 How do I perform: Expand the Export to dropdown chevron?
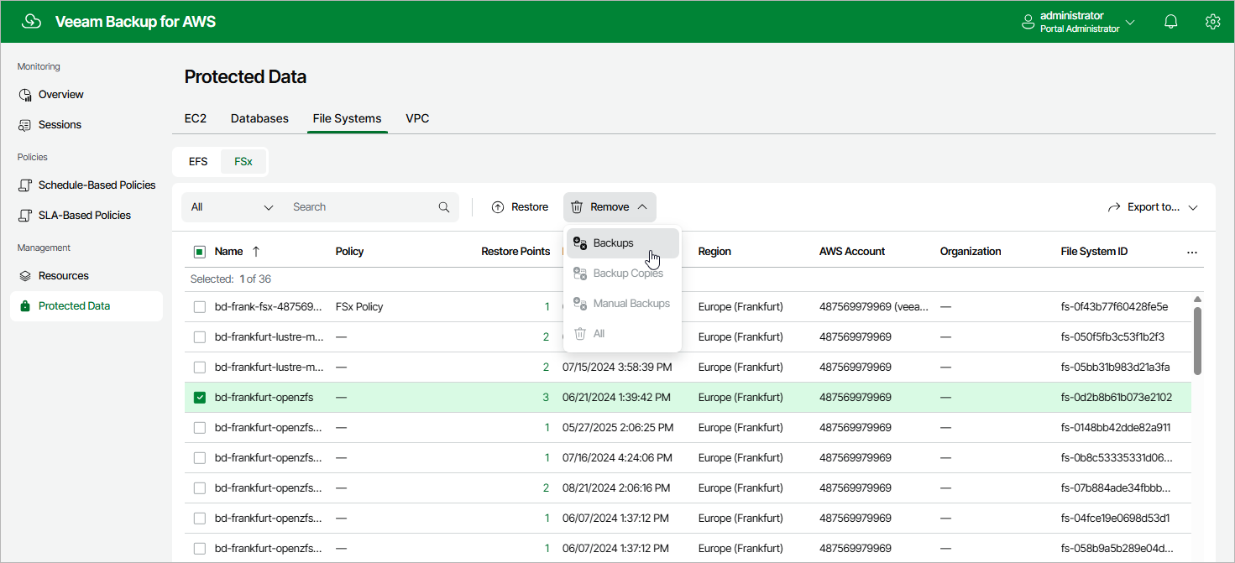[x=1193, y=207]
